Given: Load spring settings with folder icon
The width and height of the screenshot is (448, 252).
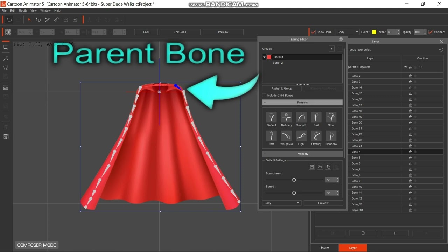Looking at the screenshot, I should coord(320,167).
